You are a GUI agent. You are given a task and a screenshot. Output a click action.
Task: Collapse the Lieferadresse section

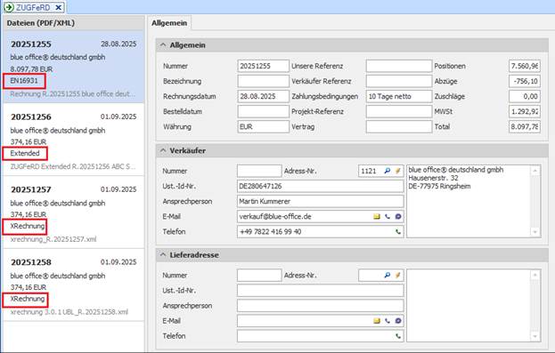pos(163,255)
